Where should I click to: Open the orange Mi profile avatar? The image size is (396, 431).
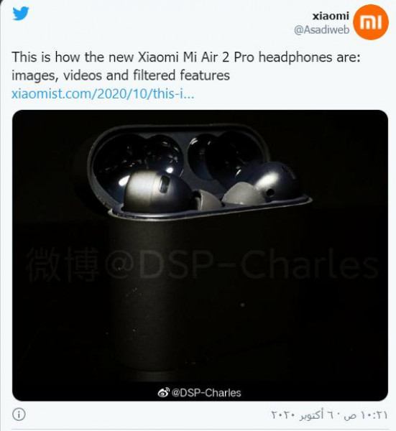pyautogui.click(x=370, y=22)
